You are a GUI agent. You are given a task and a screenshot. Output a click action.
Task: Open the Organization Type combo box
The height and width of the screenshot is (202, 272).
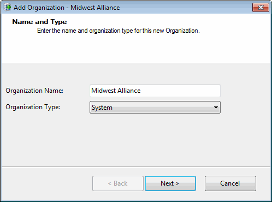155,108
